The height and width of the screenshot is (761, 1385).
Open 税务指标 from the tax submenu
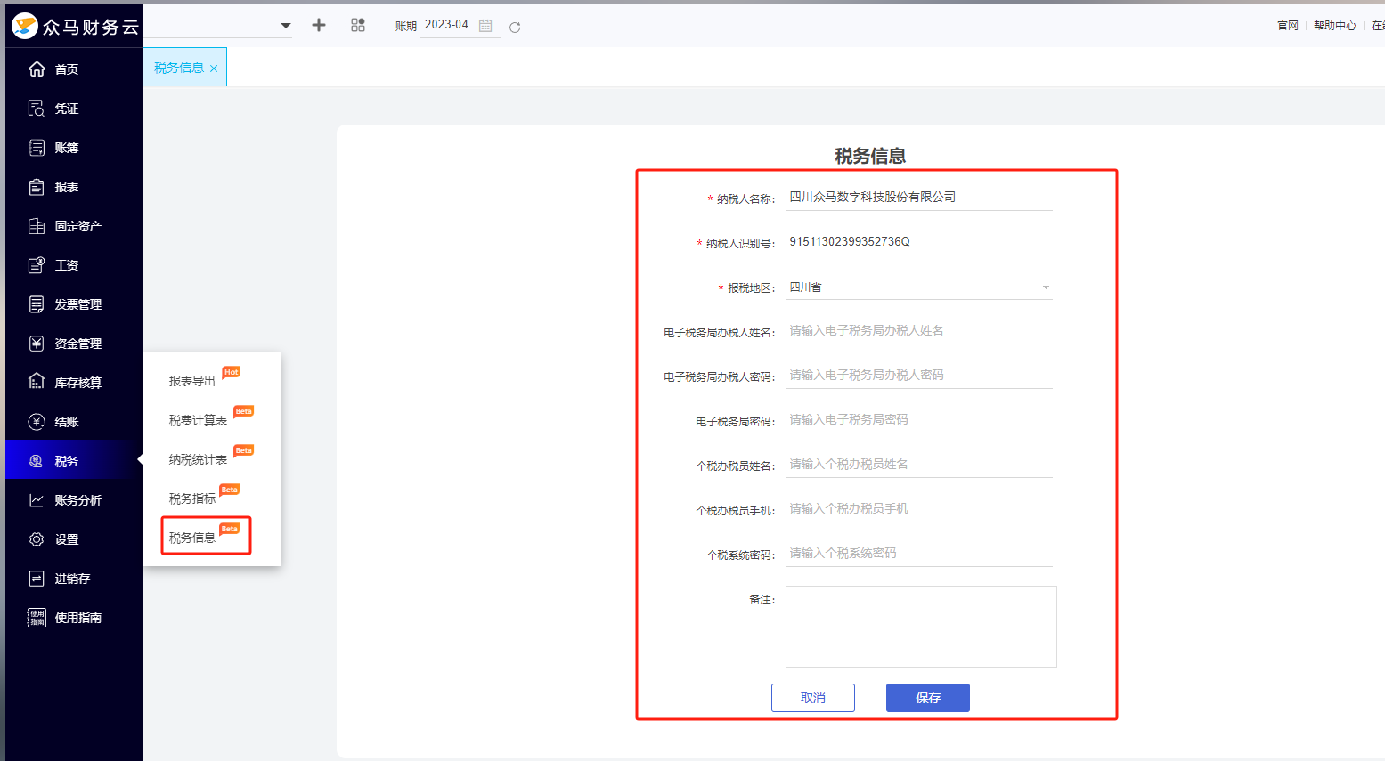[192, 498]
